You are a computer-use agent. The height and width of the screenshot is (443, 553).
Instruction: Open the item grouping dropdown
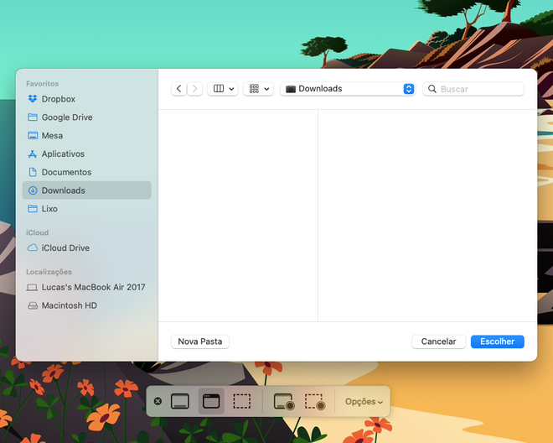(x=259, y=89)
